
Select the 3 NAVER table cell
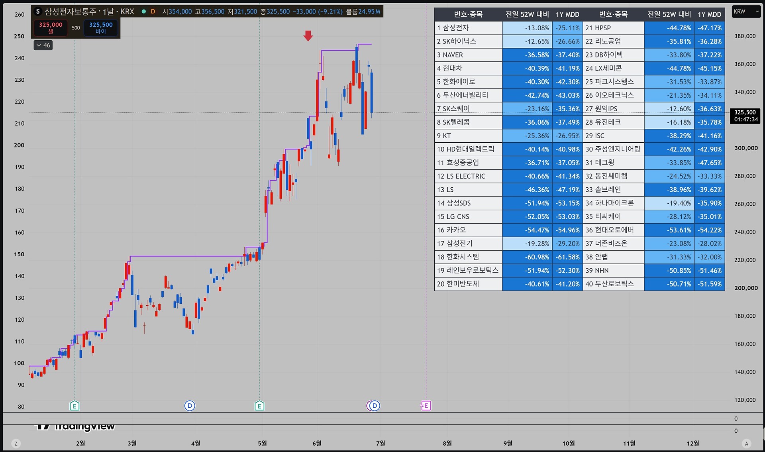click(468, 55)
